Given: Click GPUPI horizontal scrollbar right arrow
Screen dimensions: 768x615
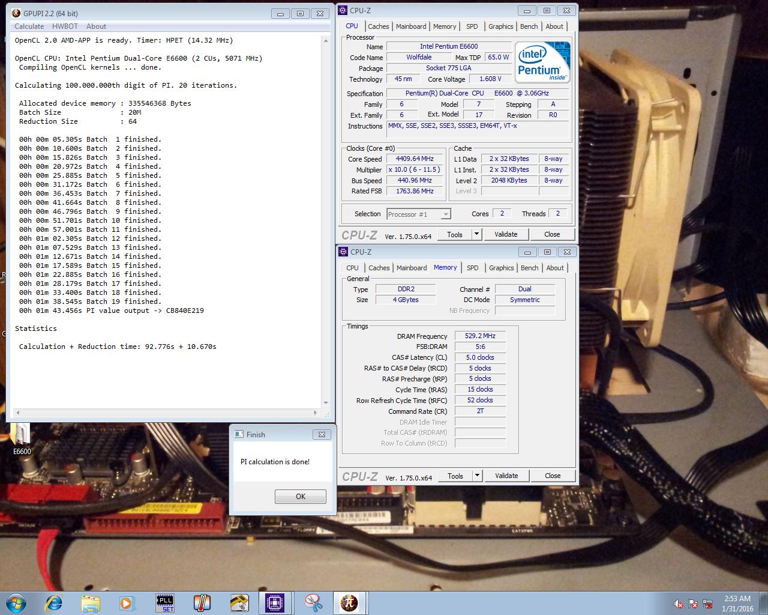Looking at the screenshot, I should pos(316,413).
